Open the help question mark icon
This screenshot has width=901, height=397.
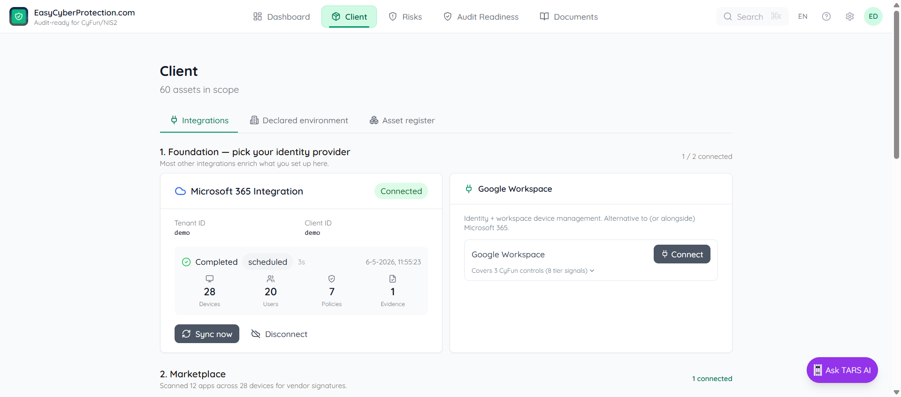point(826,16)
